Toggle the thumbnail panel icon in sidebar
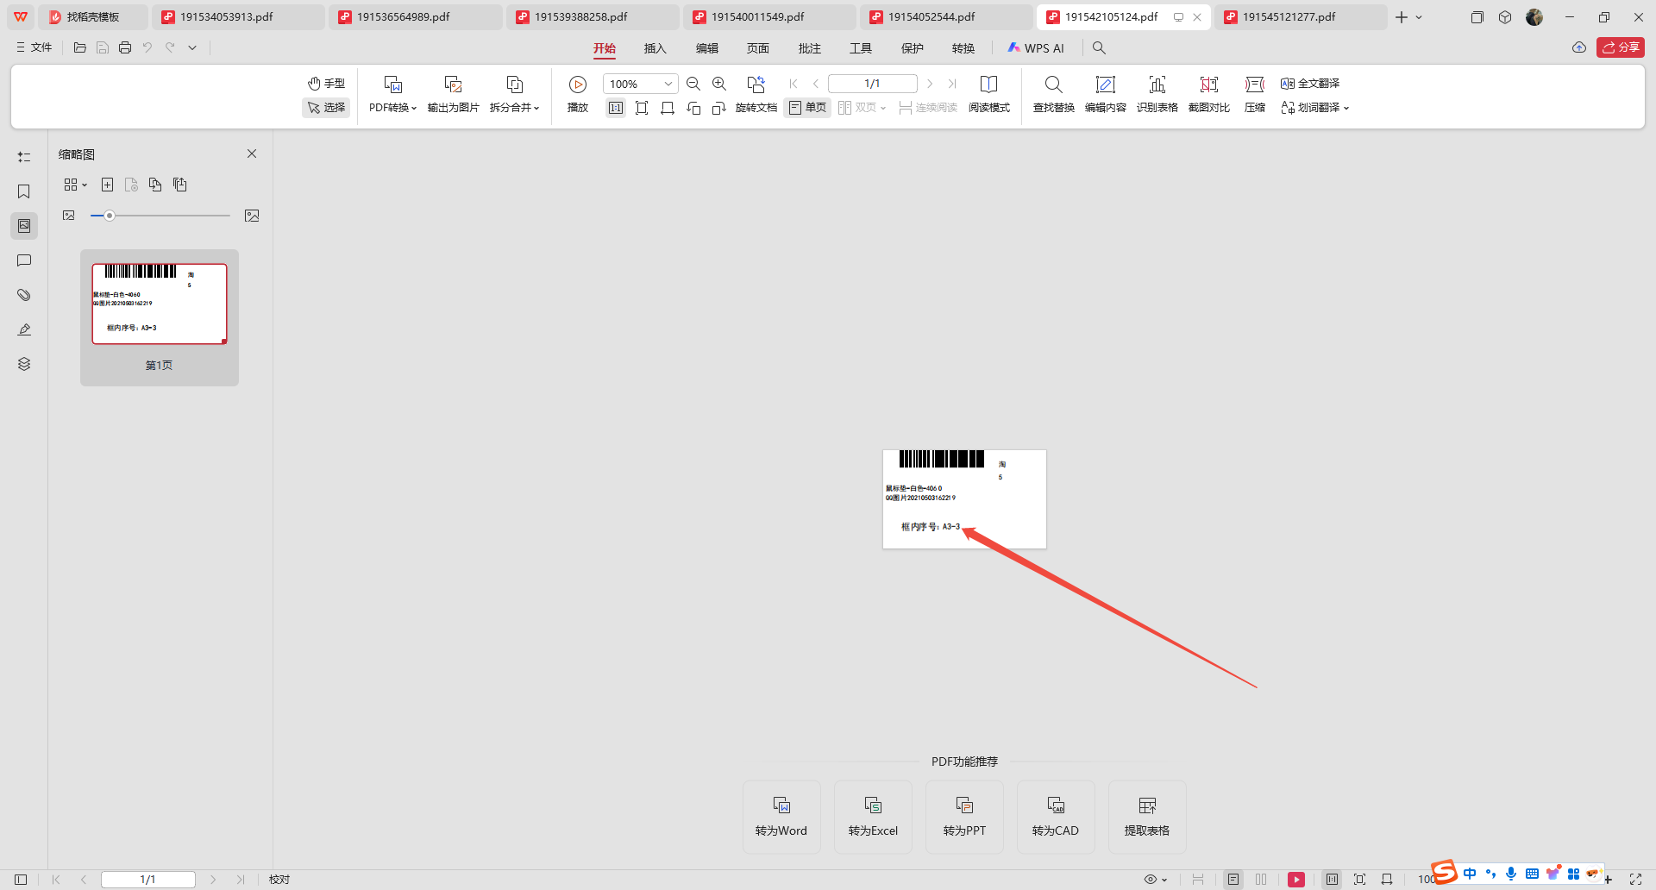1656x890 pixels. click(24, 226)
